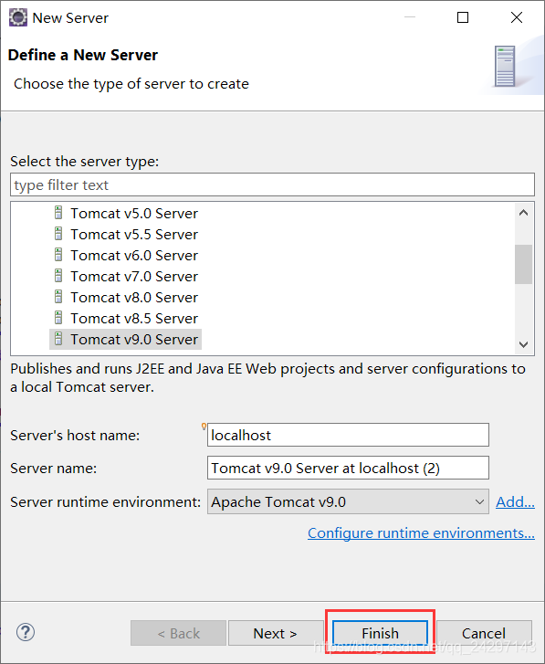Click the Tomcat v5.0 Server icon
This screenshot has width=545, height=664.
[58, 213]
